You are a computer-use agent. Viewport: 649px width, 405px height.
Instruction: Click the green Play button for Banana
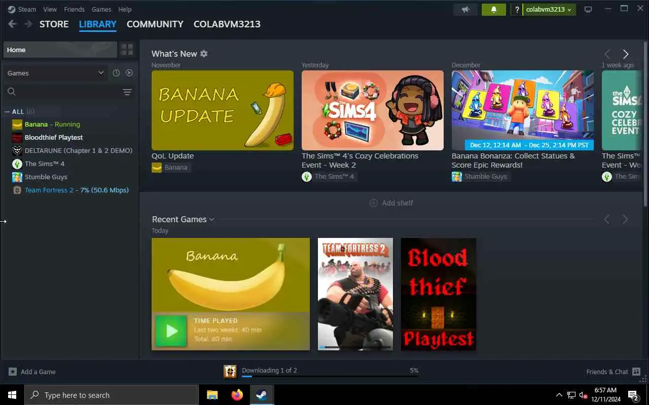(x=171, y=331)
